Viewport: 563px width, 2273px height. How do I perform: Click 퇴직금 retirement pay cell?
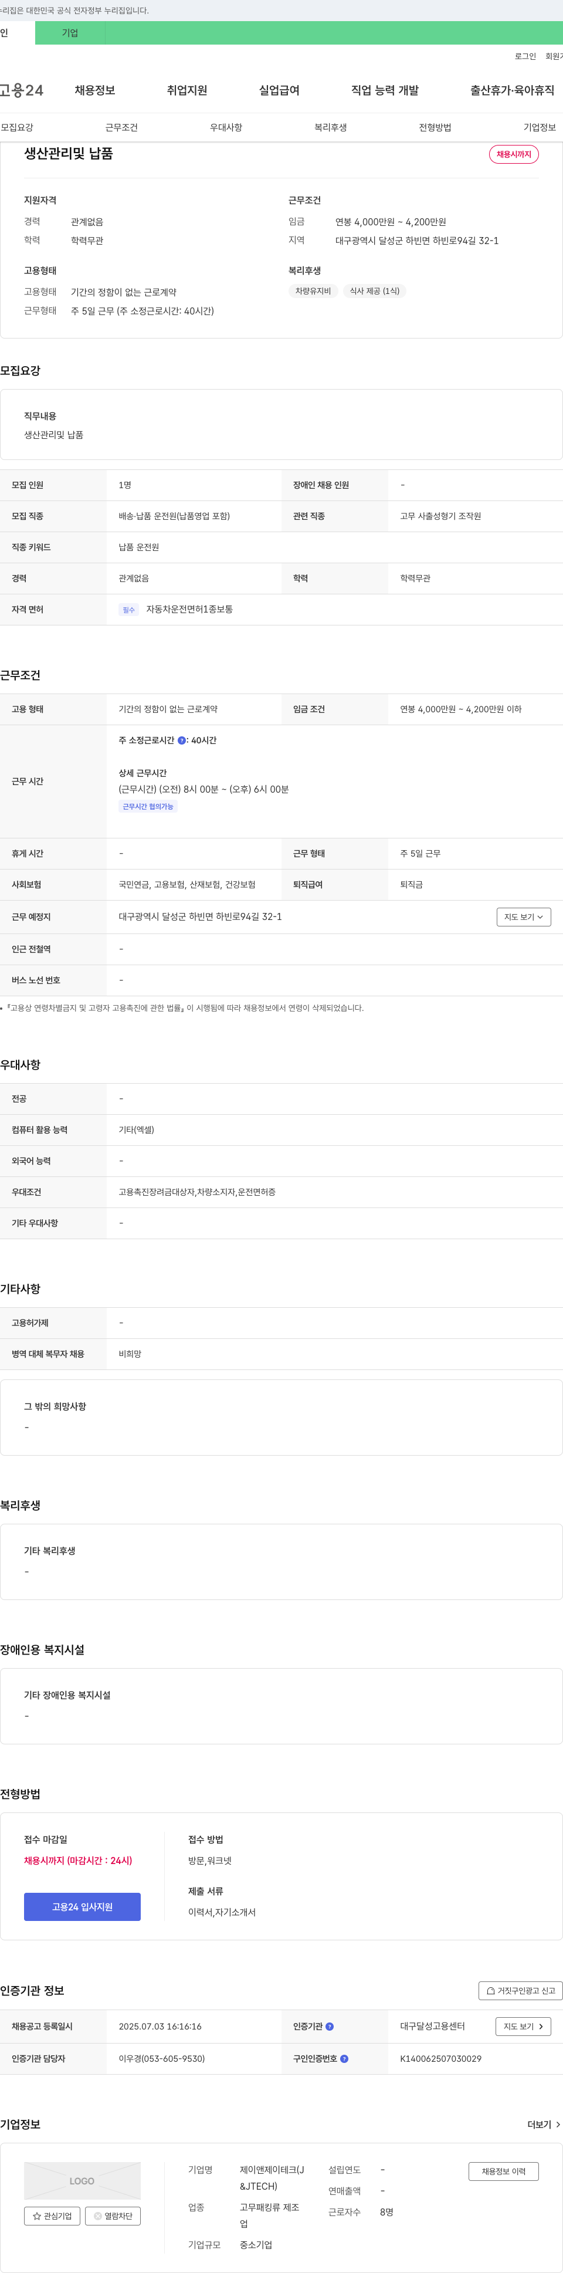tap(411, 884)
